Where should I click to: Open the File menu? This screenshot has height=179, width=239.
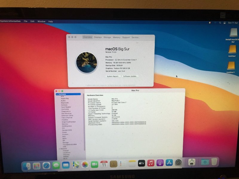25,21
